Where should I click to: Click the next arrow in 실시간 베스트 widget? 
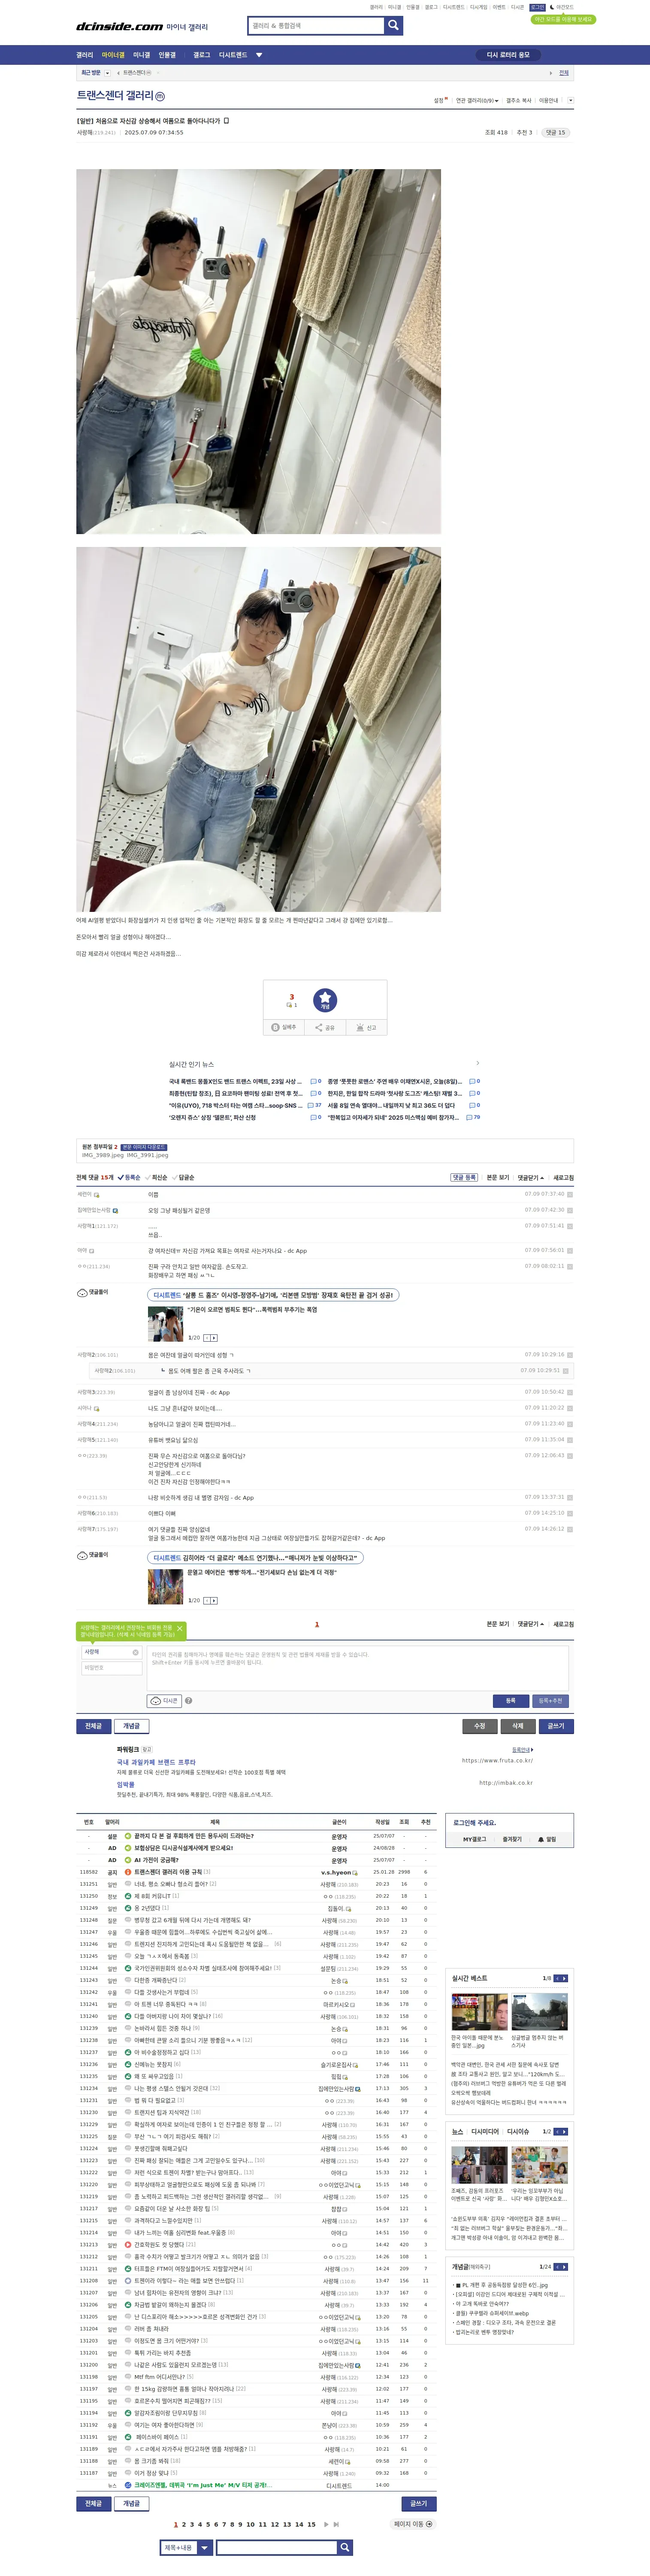pos(564,1978)
